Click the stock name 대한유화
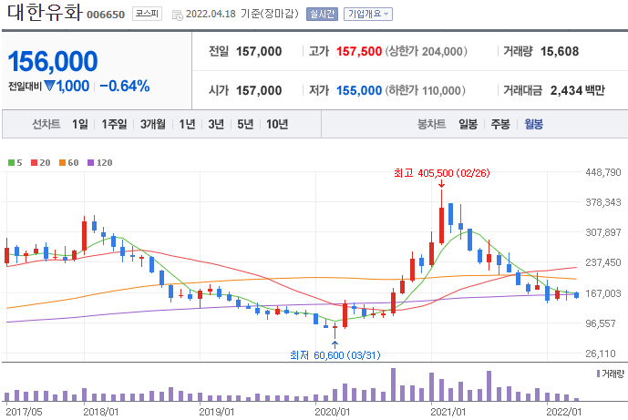 pyautogui.click(x=45, y=12)
